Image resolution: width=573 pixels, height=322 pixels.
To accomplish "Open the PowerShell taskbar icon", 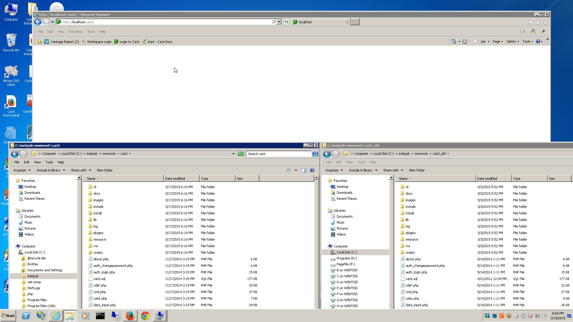I will tap(26, 316).
